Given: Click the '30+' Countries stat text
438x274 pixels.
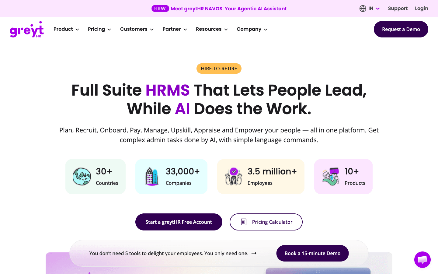Looking at the screenshot, I should point(104,171).
